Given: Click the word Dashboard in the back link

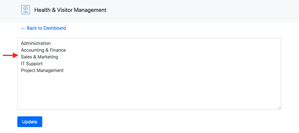Looking at the screenshot, I should pyautogui.click(x=54, y=28).
